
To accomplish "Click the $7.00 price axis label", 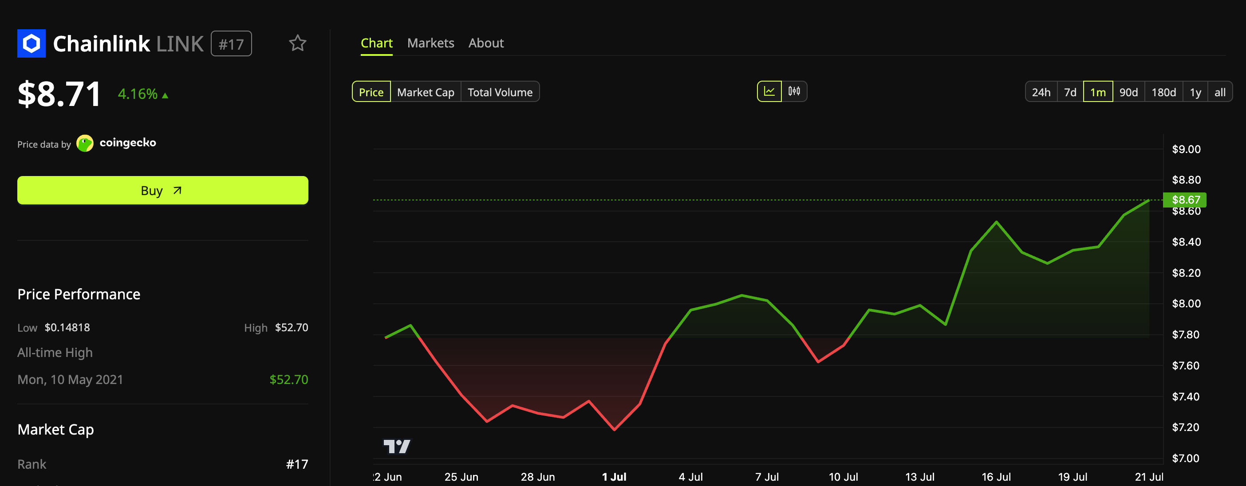I will (1186, 458).
